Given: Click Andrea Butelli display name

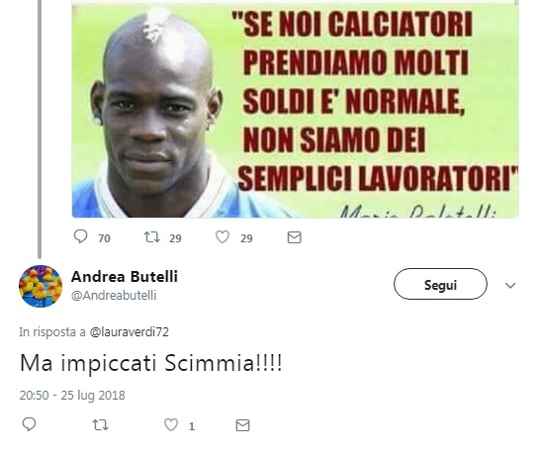Looking at the screenshot, I should 125,276.
